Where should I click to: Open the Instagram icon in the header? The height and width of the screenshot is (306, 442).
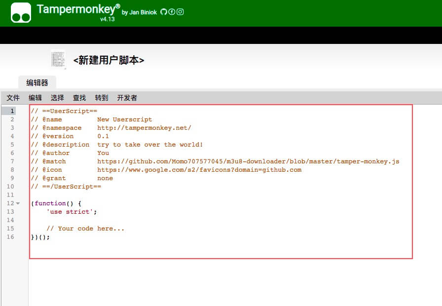click(180, 12)
